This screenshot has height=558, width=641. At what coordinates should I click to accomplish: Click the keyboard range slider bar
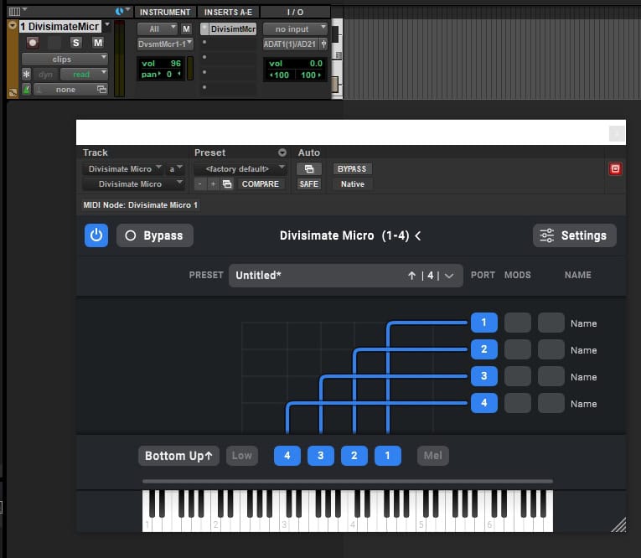click(348, 482)
